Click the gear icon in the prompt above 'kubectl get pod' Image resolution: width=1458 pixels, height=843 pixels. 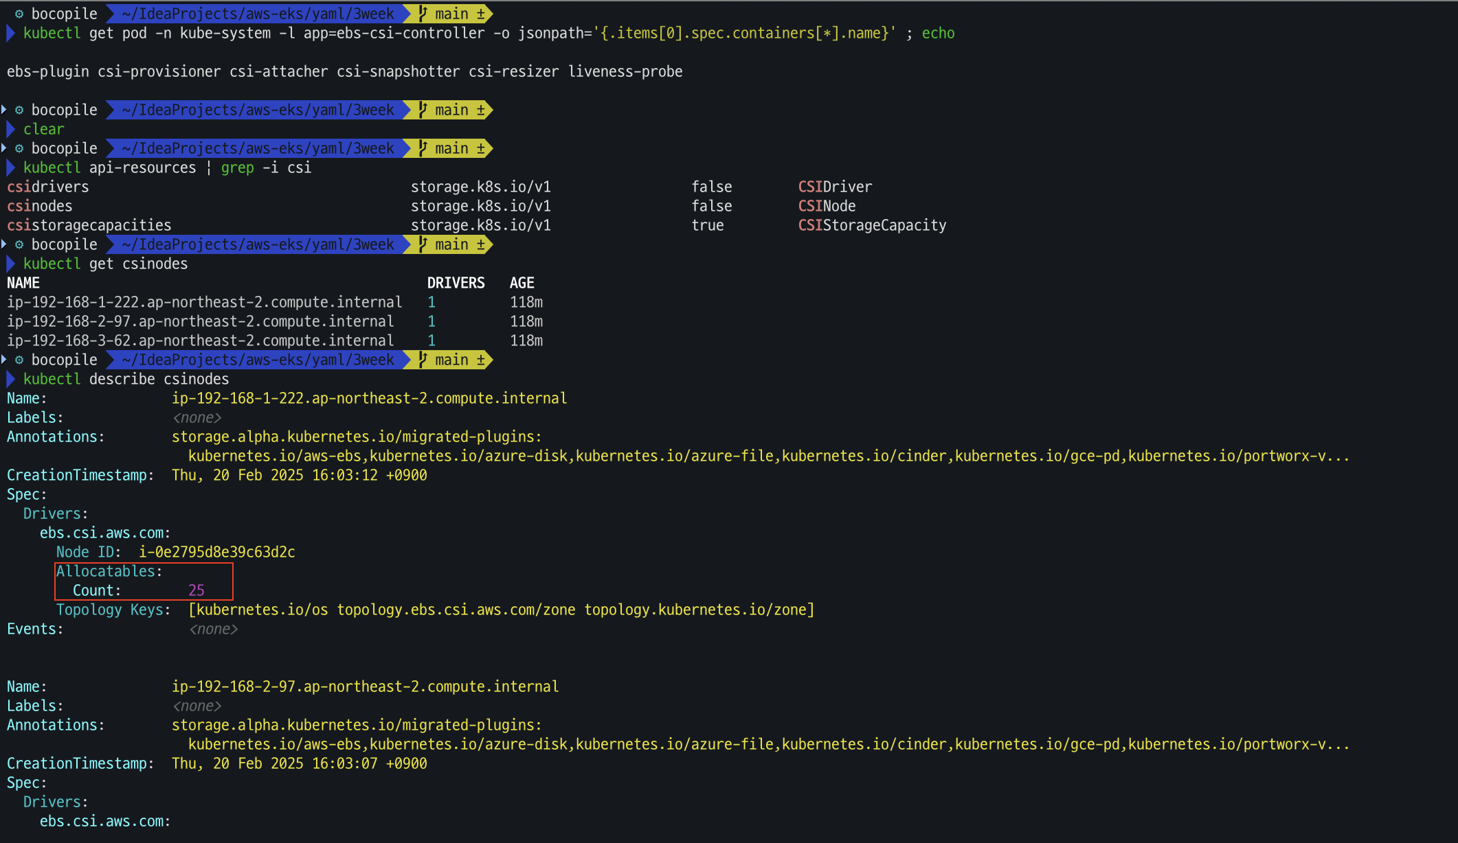click(x=19, y=14)
